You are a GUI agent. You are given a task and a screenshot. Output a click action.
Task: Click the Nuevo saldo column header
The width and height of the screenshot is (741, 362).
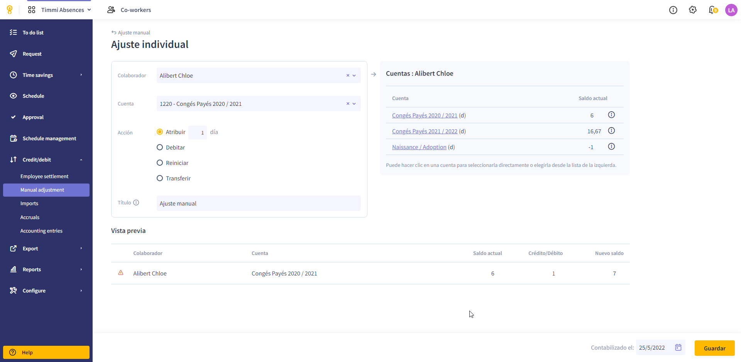[609, 253]
